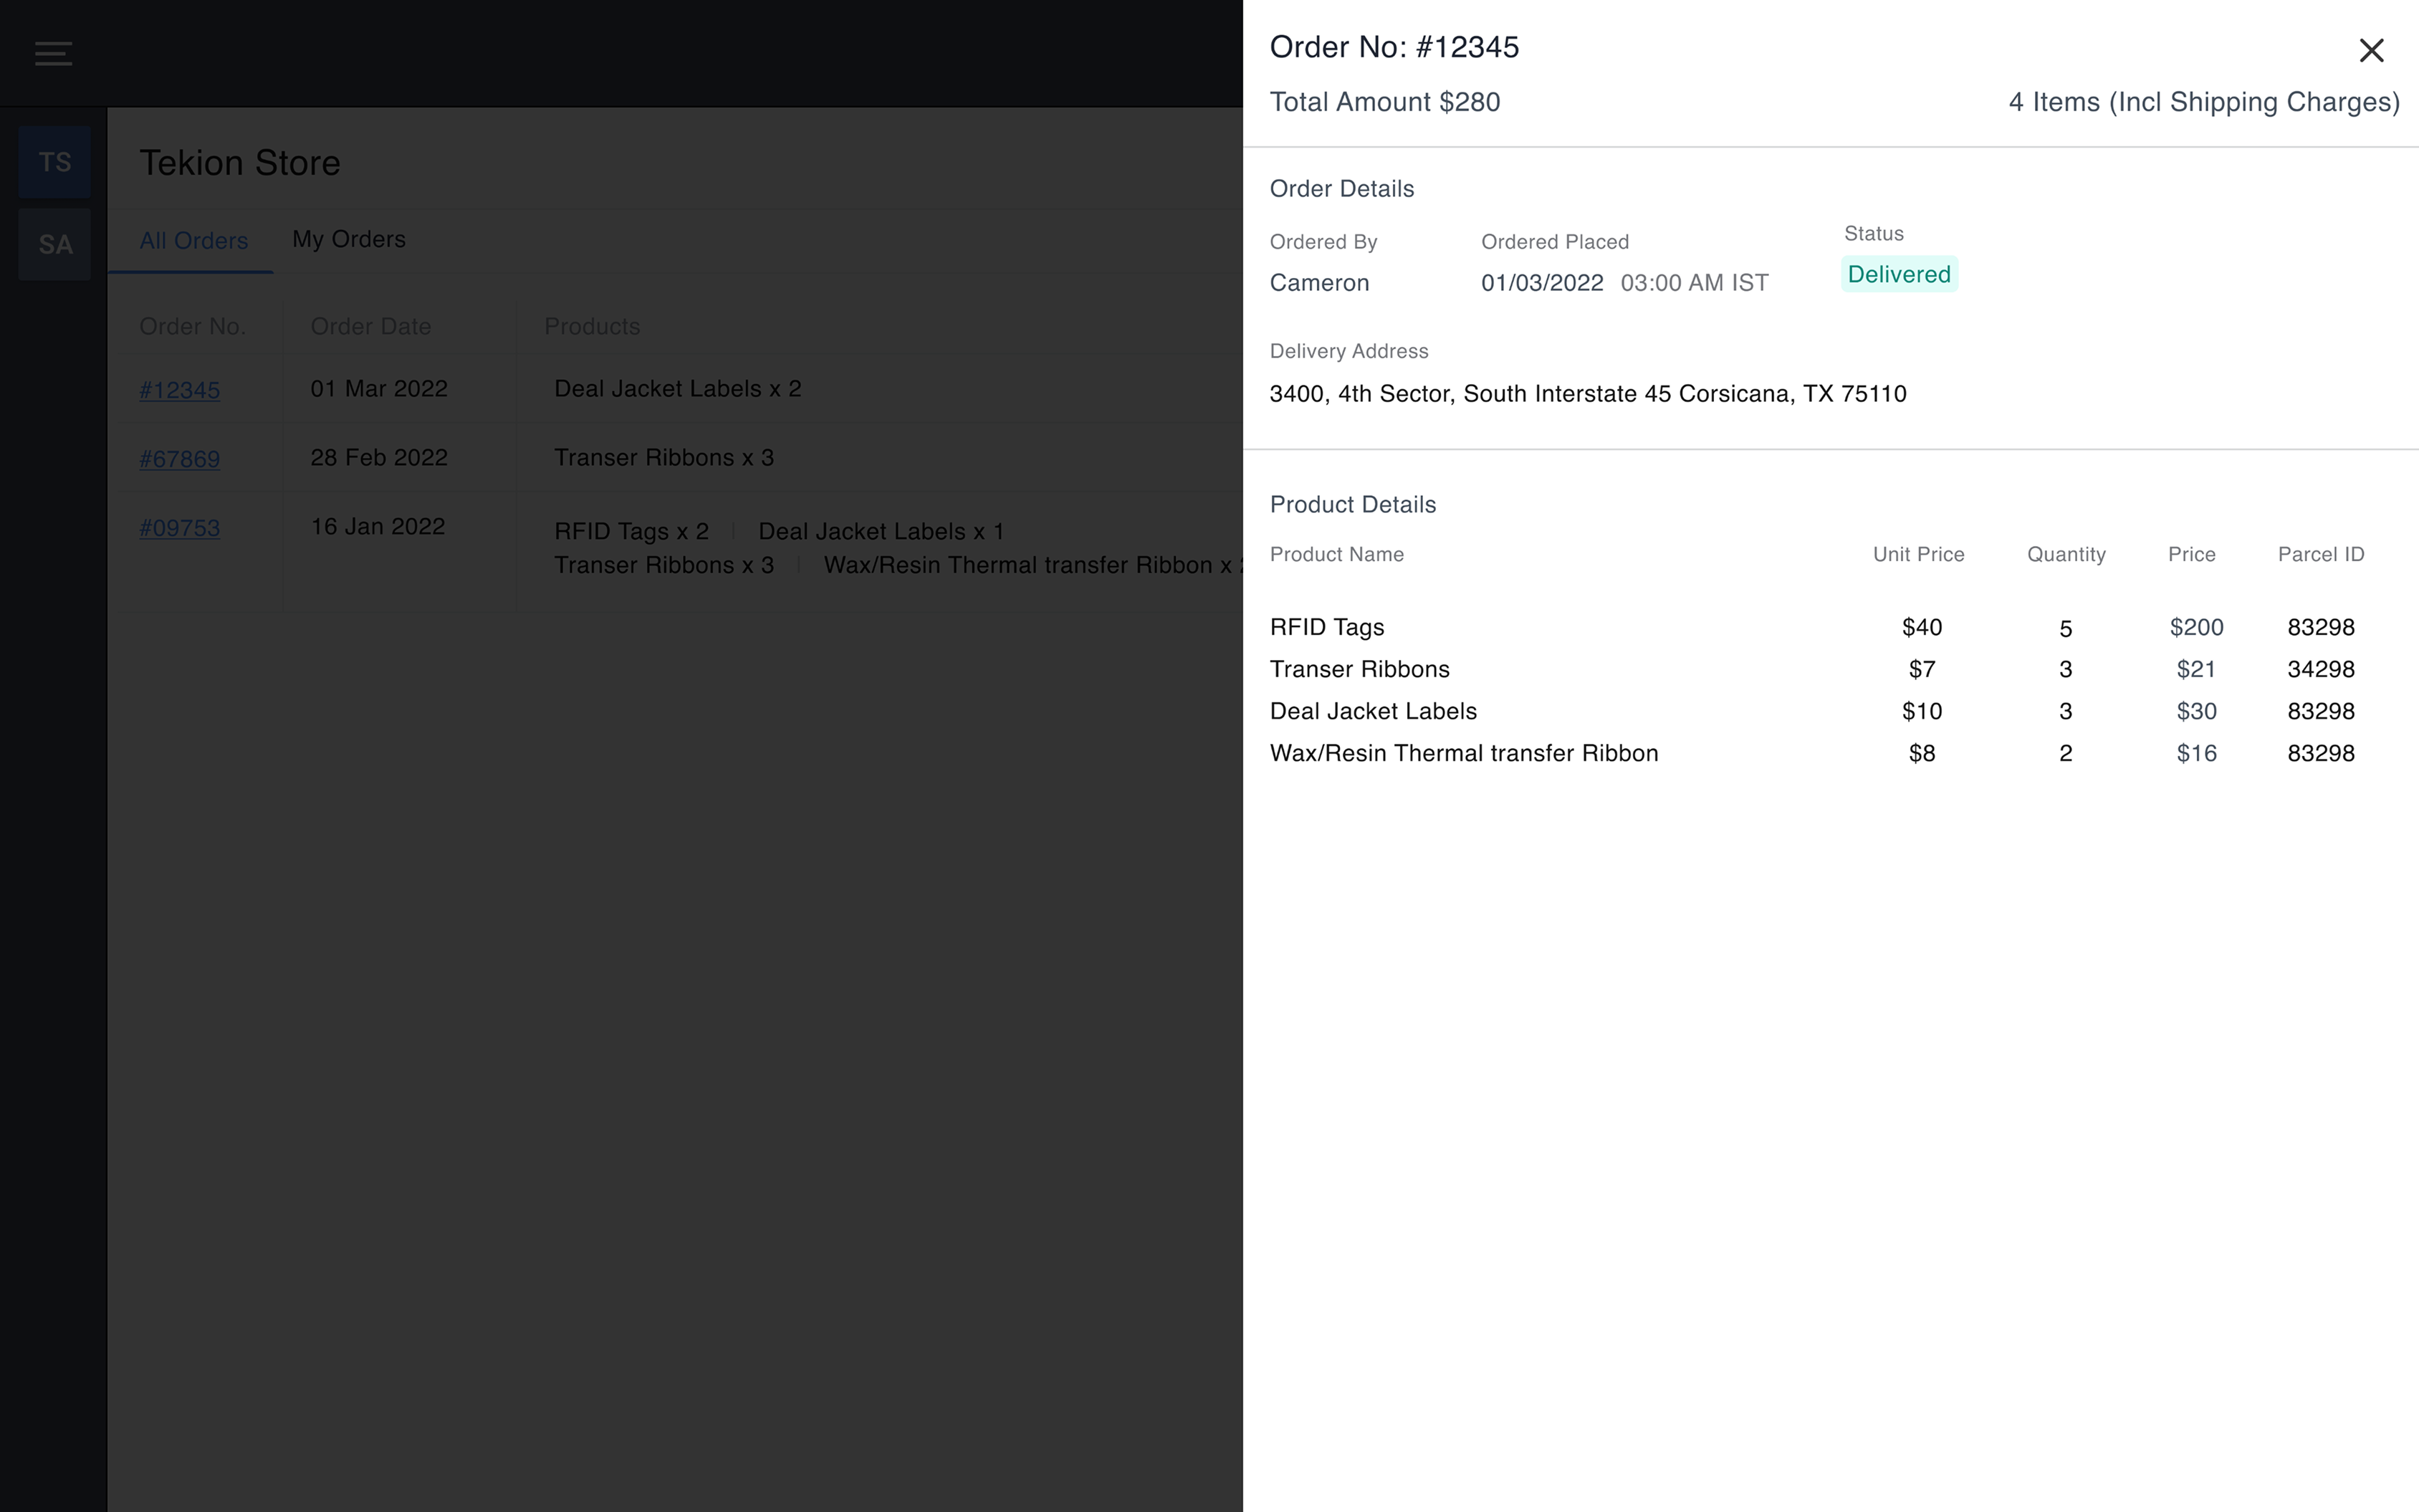Open order #12345 link
The width and height of the screenshot is (2419, 1512).
(x=180, y=390)
